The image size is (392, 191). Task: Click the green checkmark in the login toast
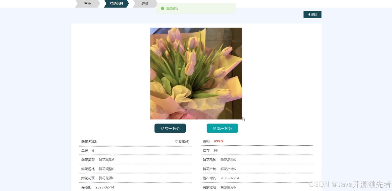(162, 8)
